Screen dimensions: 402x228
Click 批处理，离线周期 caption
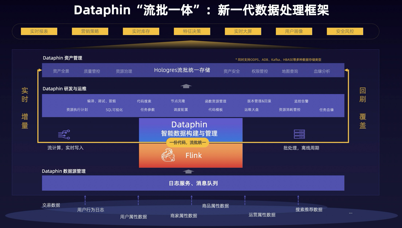[x=301, y=148]
